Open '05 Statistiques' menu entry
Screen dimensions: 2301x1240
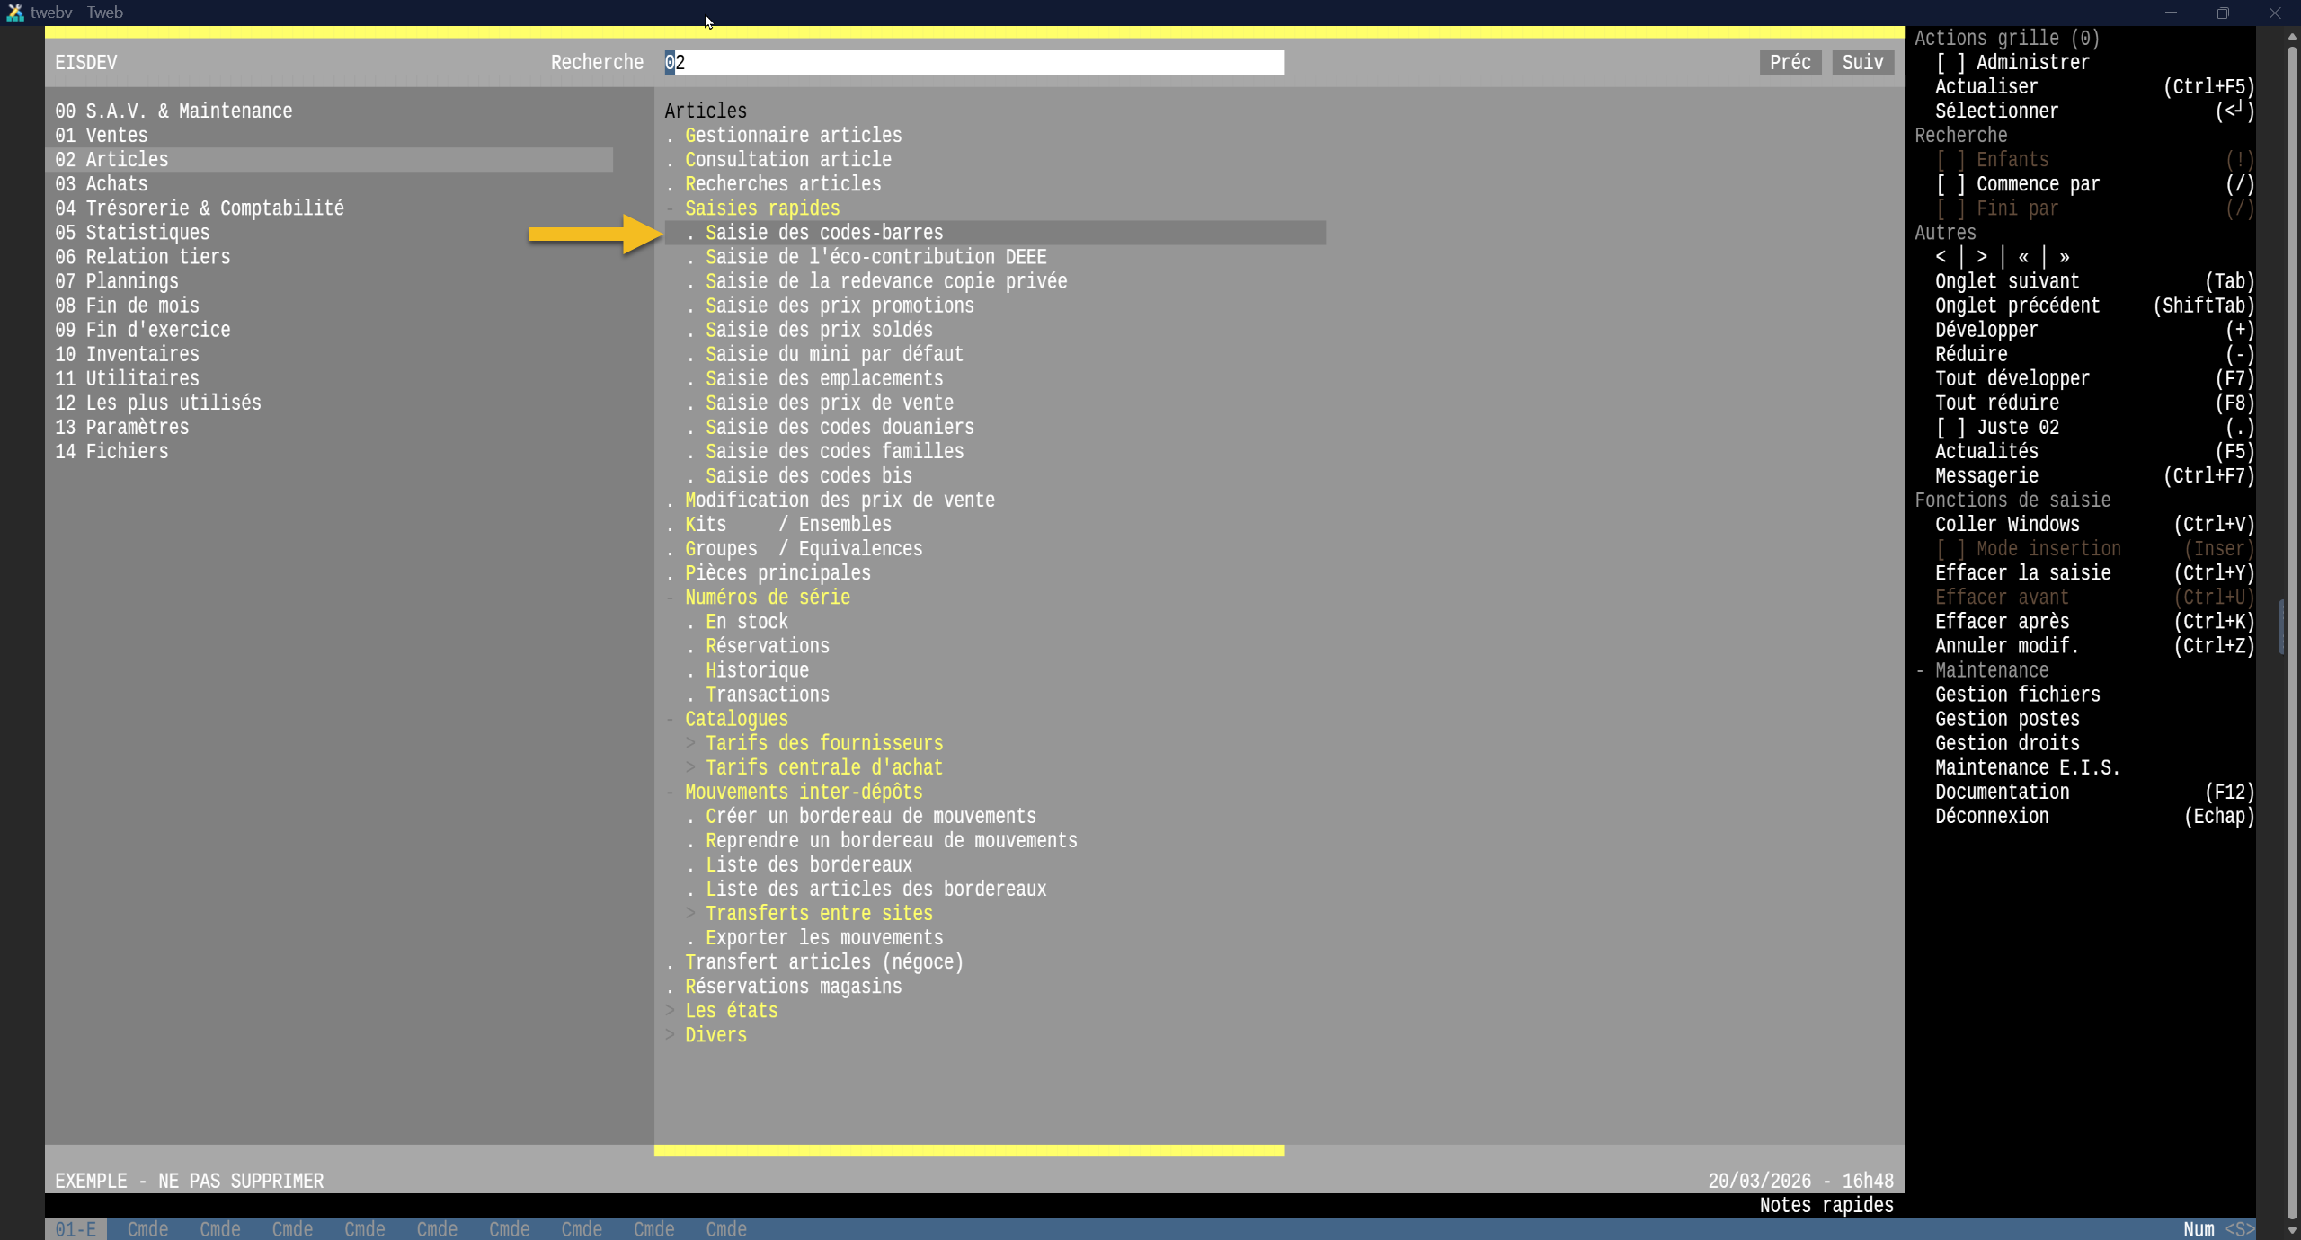(x=132, y=233)
